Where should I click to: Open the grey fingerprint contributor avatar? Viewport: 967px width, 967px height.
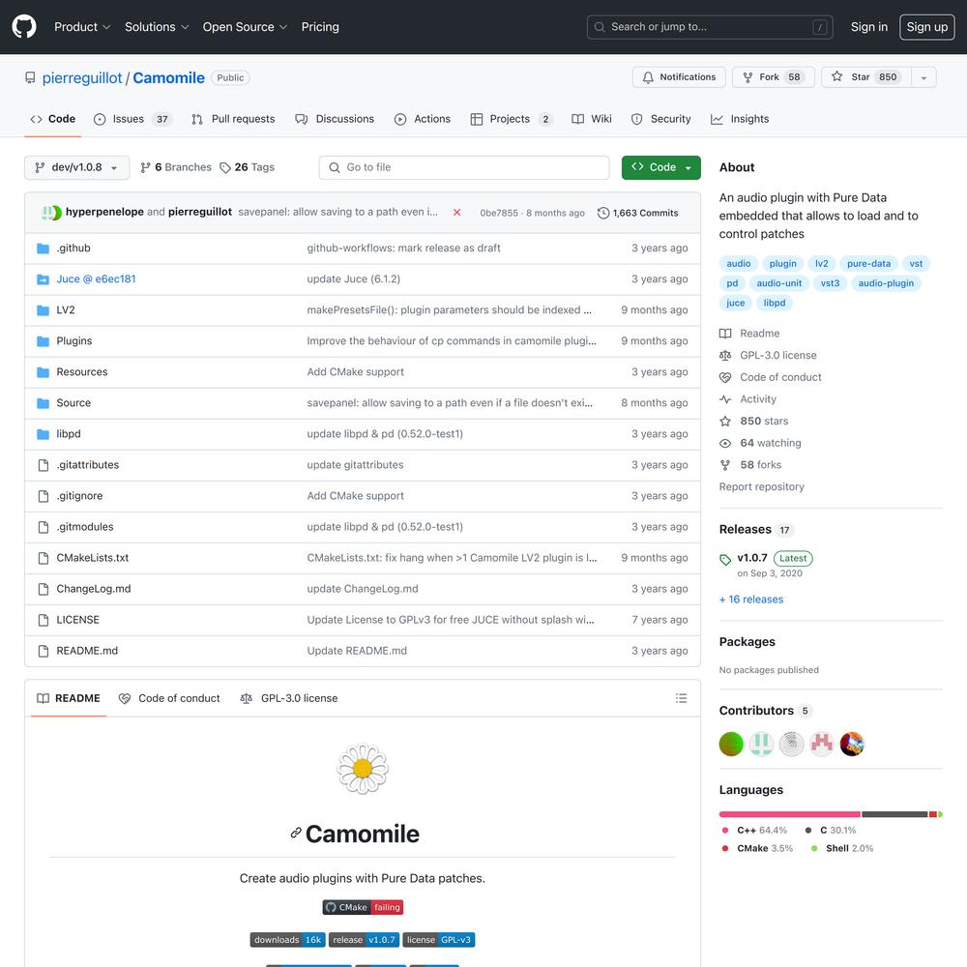(x=791, y=744)
